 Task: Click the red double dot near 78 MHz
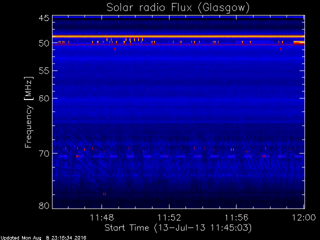[x=104, y=194]
